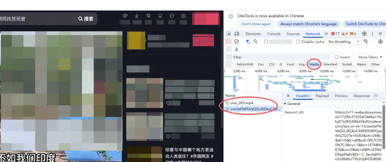Open the network search magnifier icon
This screenshot has width=386, height=162.
click(256, 41)
